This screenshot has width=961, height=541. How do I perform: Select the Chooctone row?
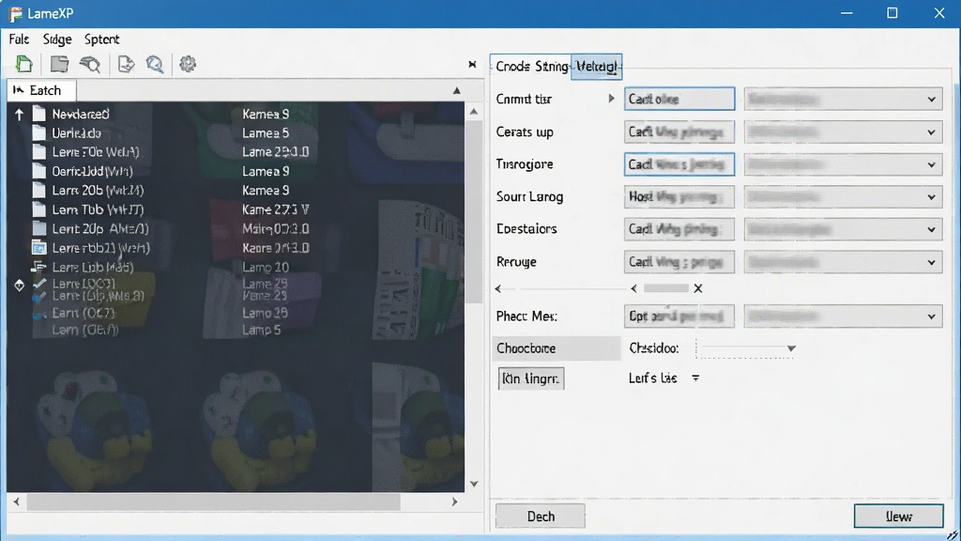coord(557,348)
